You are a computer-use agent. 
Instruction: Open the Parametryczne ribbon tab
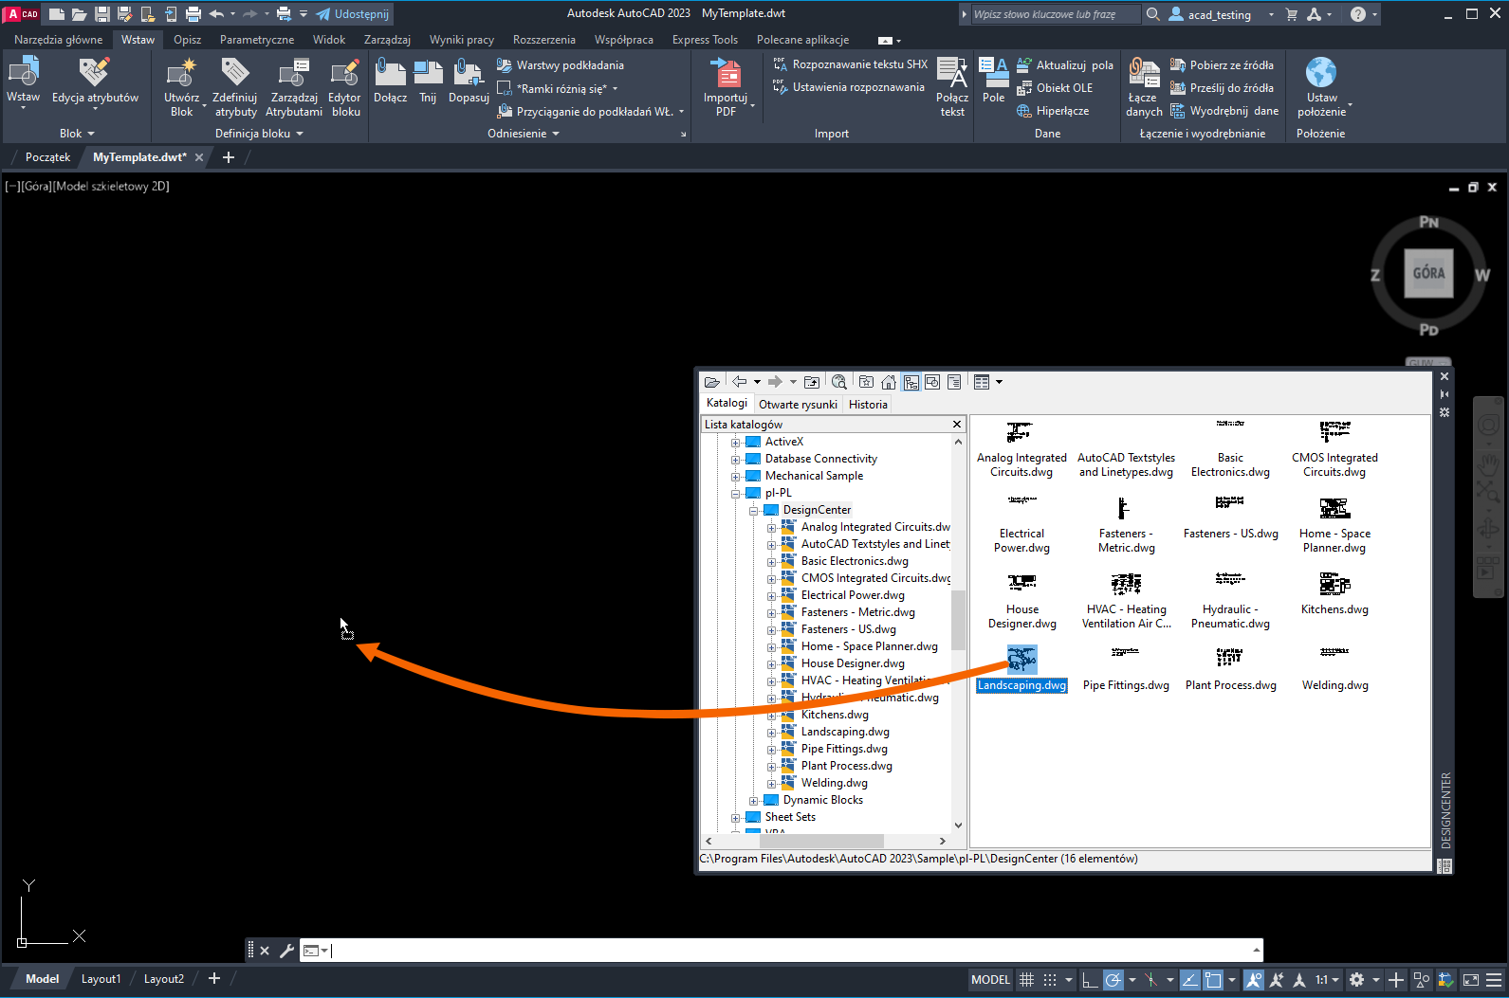(257, 40)
